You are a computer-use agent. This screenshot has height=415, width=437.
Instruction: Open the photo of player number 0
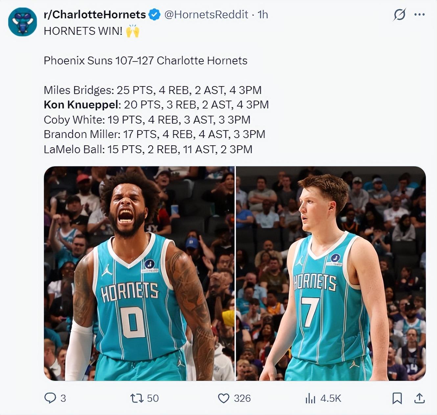pos(139,274)
